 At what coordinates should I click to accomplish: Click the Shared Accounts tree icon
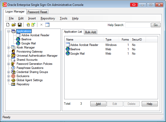click(13, 60)
